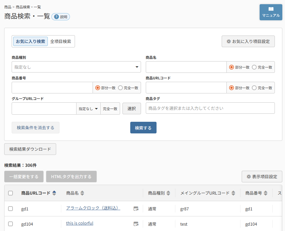Open アラームクロック（送料込） product link
Image resolution: width=285 pixels, height=231 pixels.
[93, 208]
